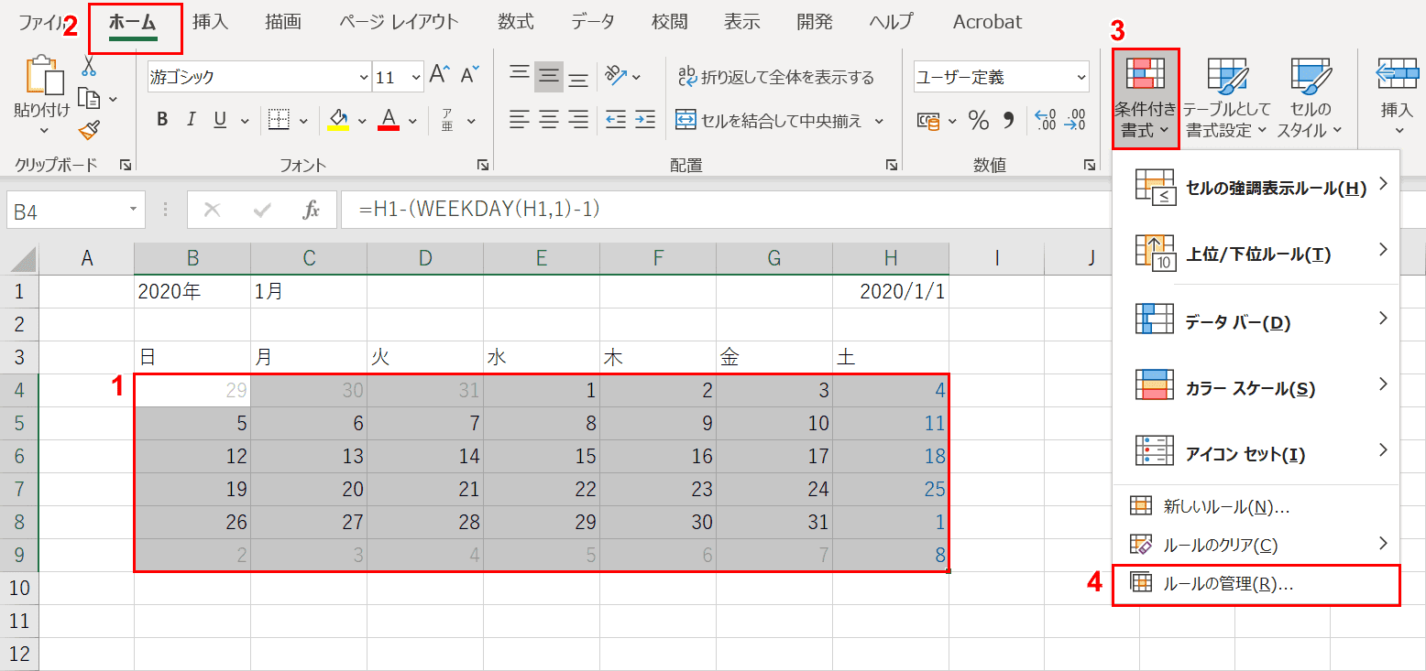Viewport: 1426px width, 671px height.
Task: Click Cell Styles (セルのスタイル) button
Action: tap(1310, 99)
